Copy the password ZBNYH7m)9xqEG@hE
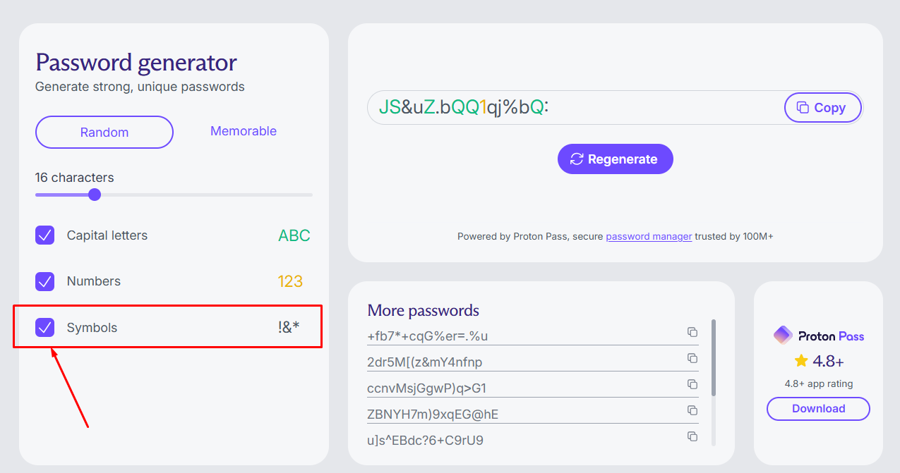This screenshot has height=473, width=900. (x=692, y=410)
